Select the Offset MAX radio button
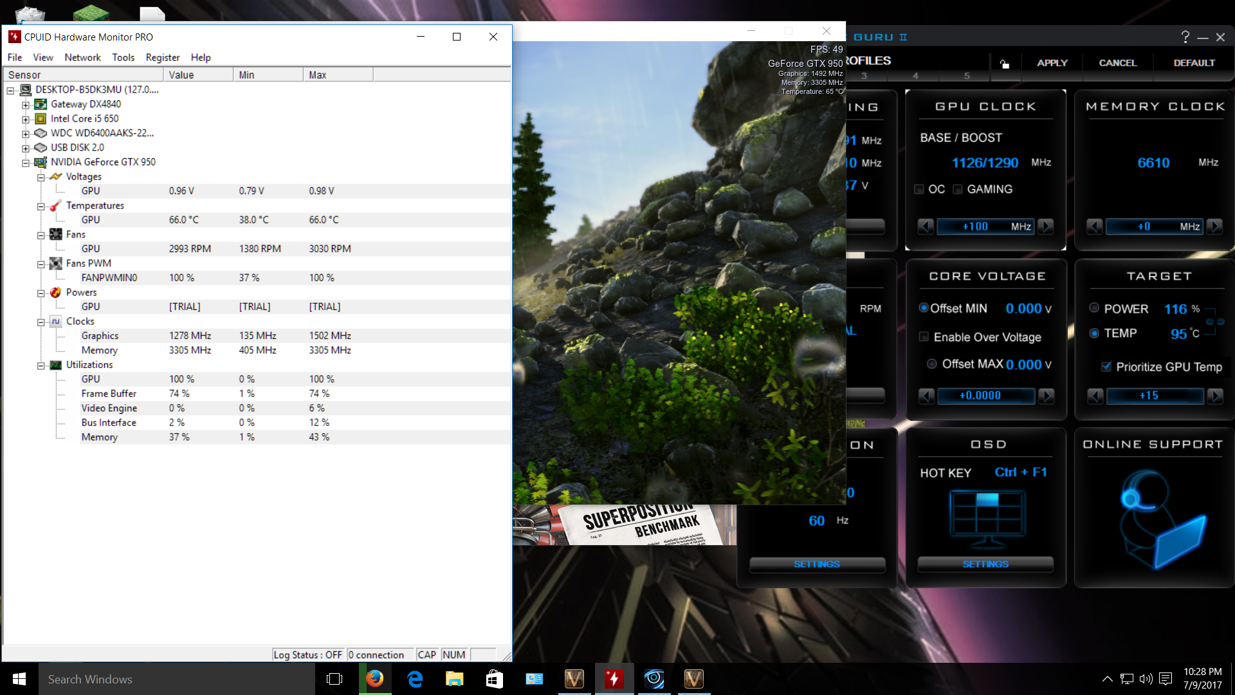The width and height of the screenshot is (1235, 695). click(931, 364)
